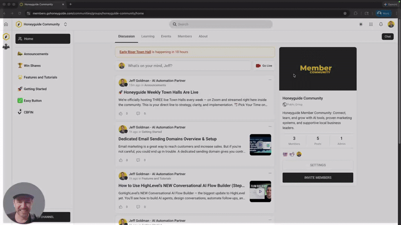Open the Conversational AI Flow Builder post title
This screenshot has height=225, width=401.
181,186
